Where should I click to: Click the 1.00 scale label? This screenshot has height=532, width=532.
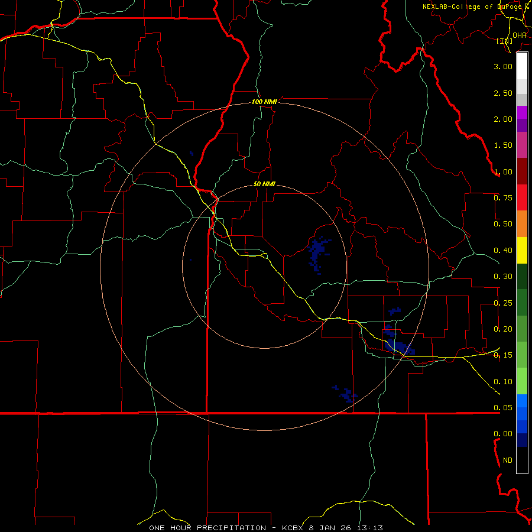(503, 171)
